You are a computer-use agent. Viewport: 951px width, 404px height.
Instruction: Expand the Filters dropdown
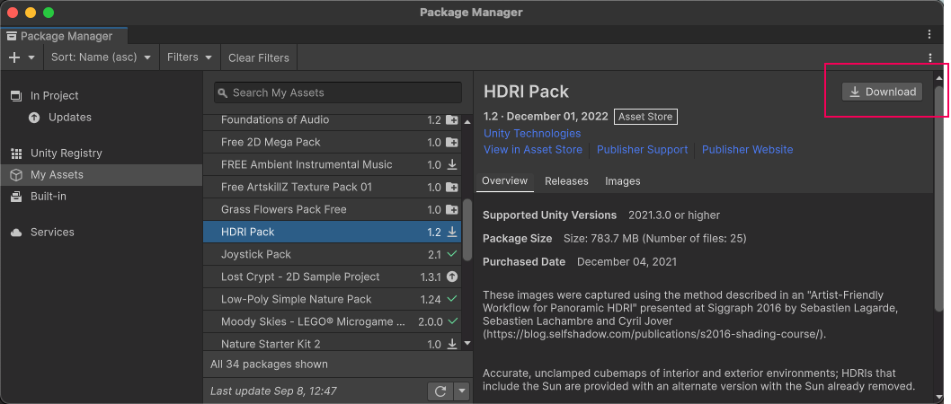[x=190, y=57]
